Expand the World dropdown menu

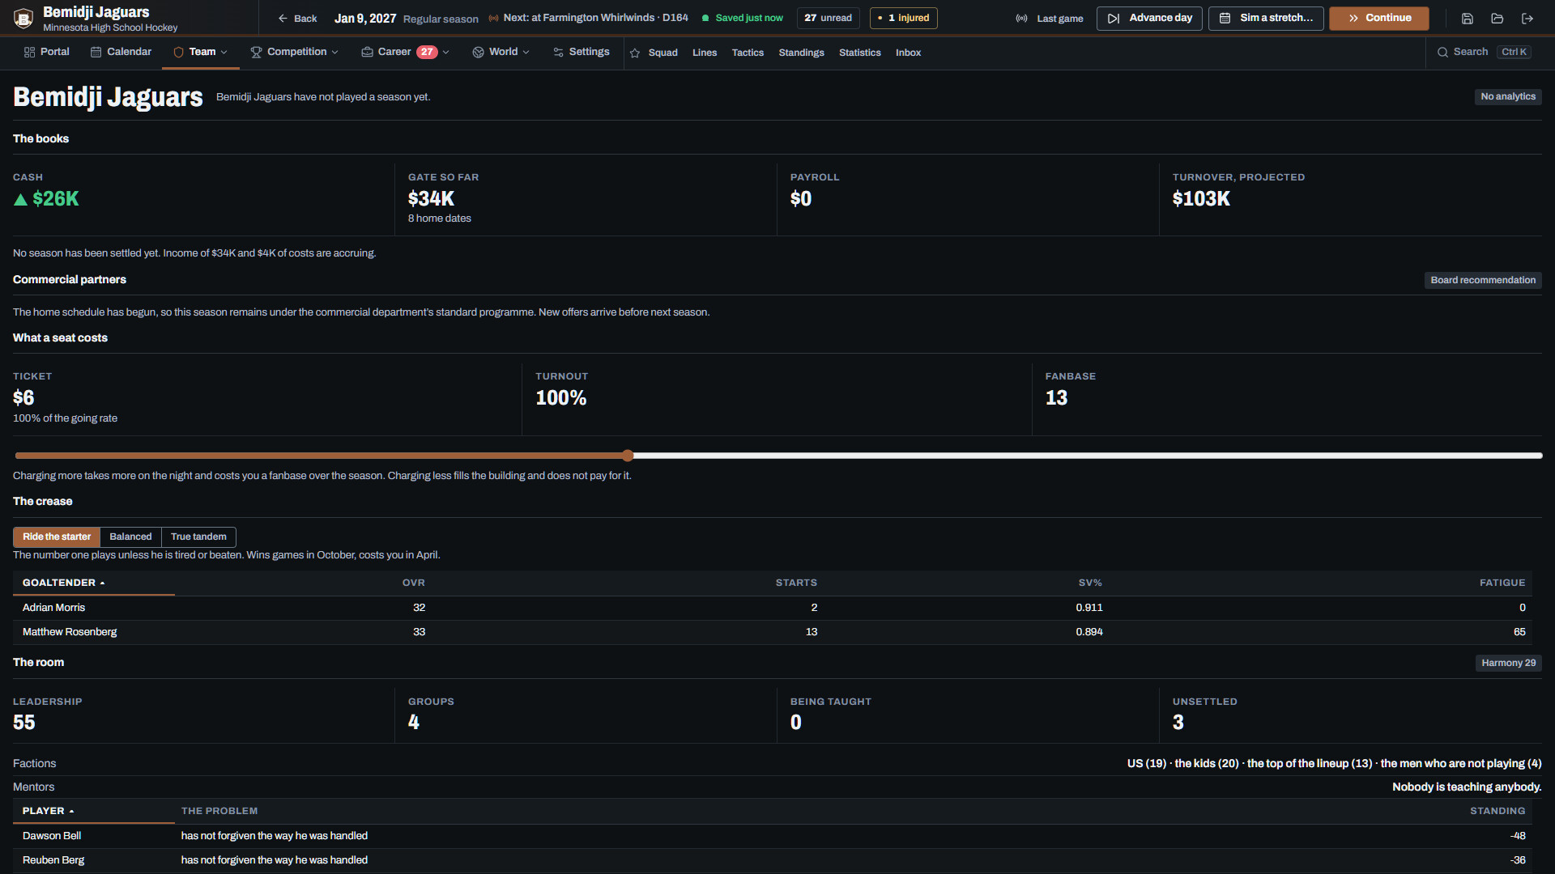501,52
